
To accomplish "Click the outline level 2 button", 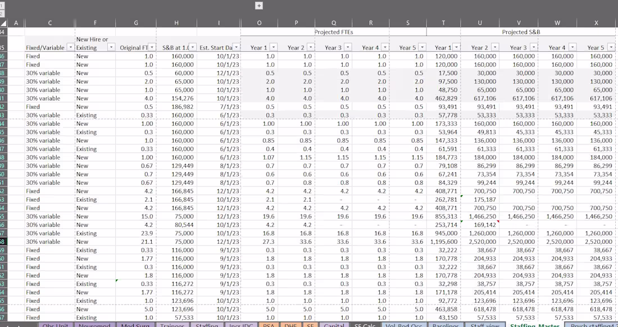I will [x=2, y=12].
